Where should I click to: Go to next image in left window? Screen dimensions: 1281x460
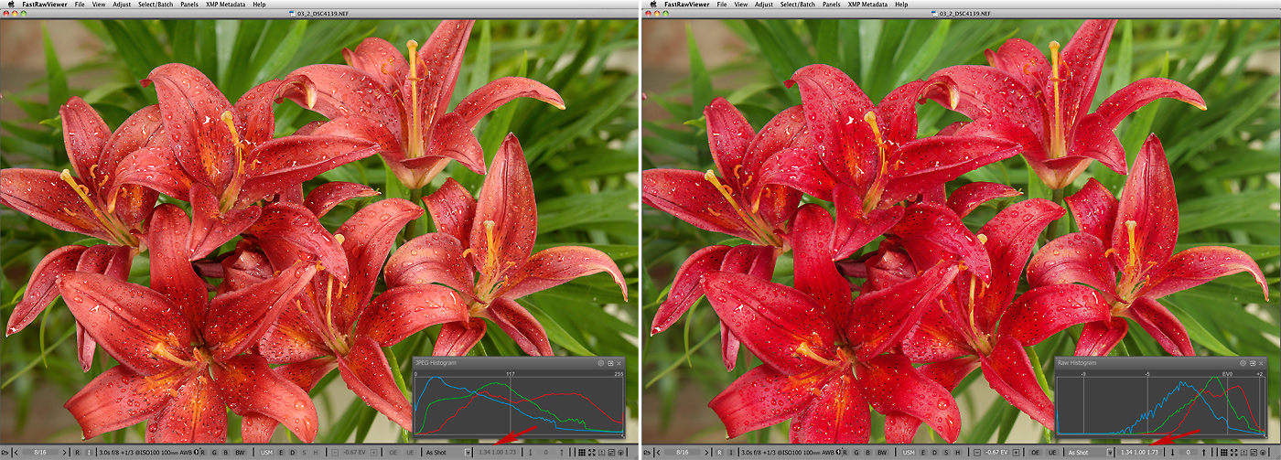(x=64, y=453)
